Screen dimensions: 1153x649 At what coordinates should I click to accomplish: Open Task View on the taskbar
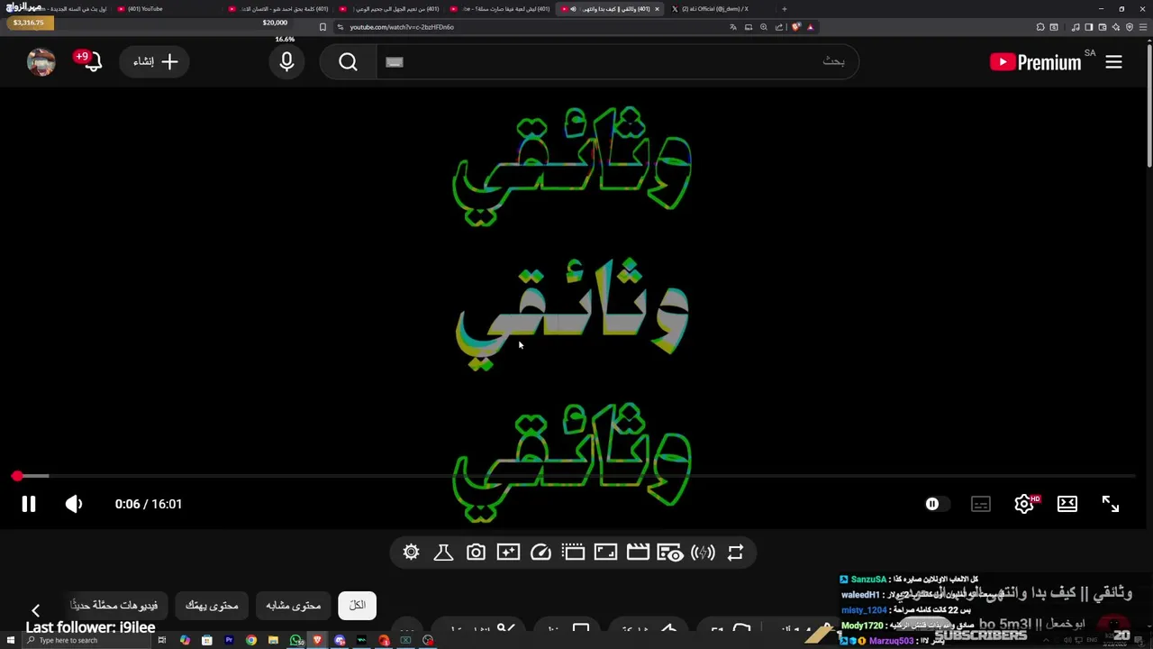(162, 640)
